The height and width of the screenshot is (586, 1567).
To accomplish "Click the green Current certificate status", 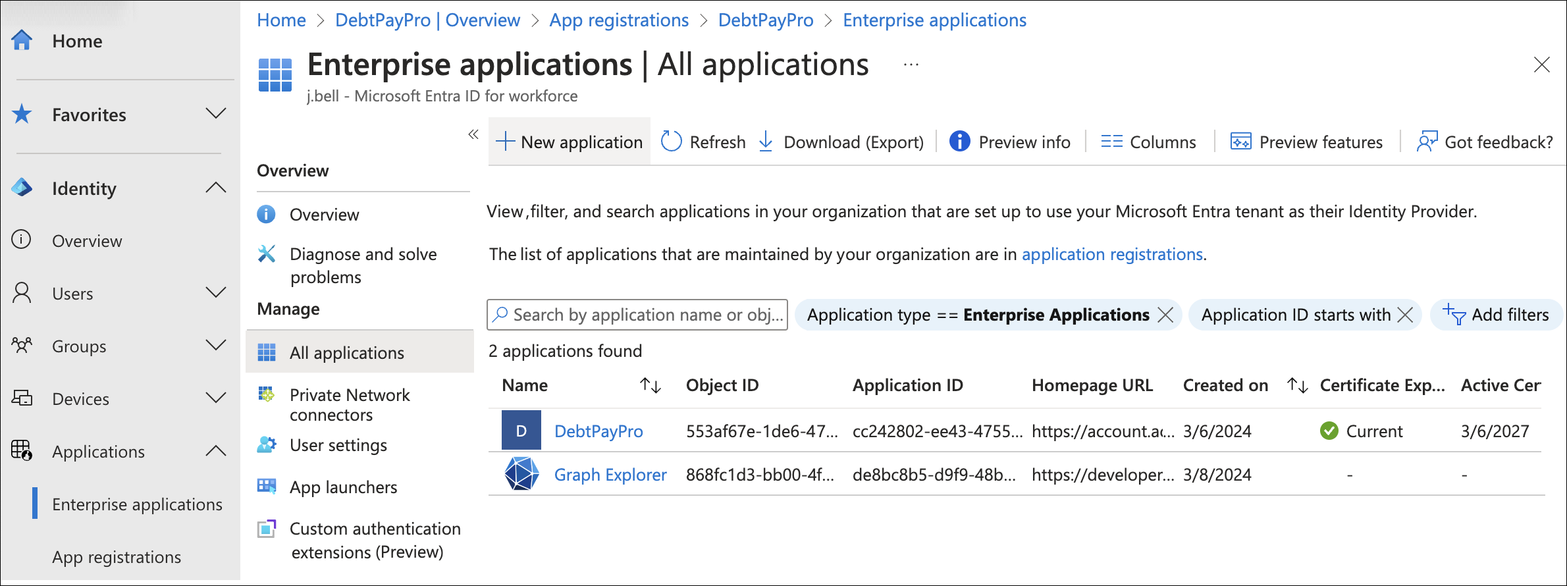I will 1361,431.
